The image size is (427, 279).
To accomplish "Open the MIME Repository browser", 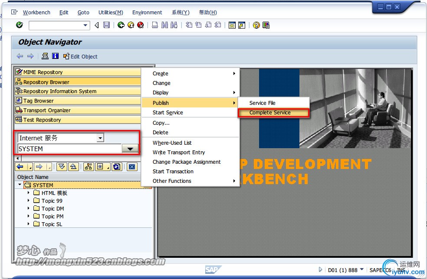I will 78,72.
